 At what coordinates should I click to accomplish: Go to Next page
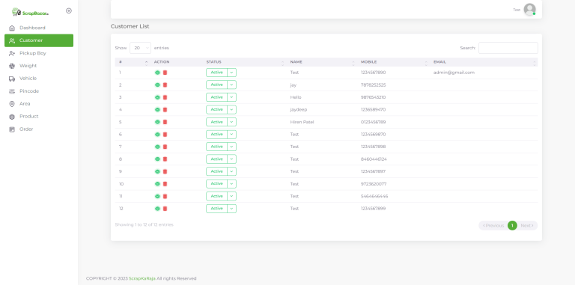pyautogui.click(x=527, y=226)
